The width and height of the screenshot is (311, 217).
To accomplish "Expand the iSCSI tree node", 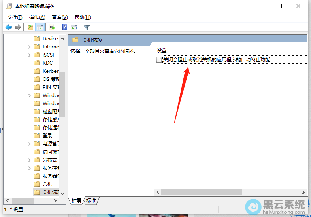I will click(30, 55).
